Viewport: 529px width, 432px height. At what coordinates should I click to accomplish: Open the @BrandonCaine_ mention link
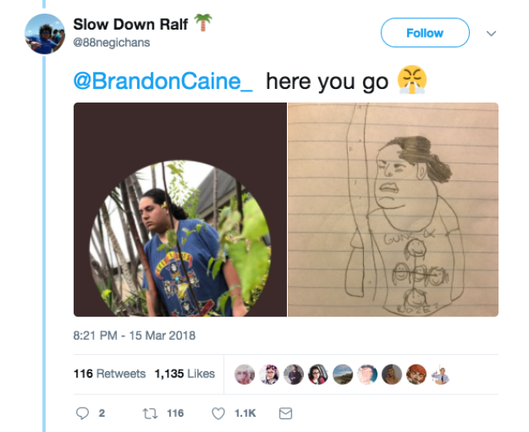click(x=163, y=81)
